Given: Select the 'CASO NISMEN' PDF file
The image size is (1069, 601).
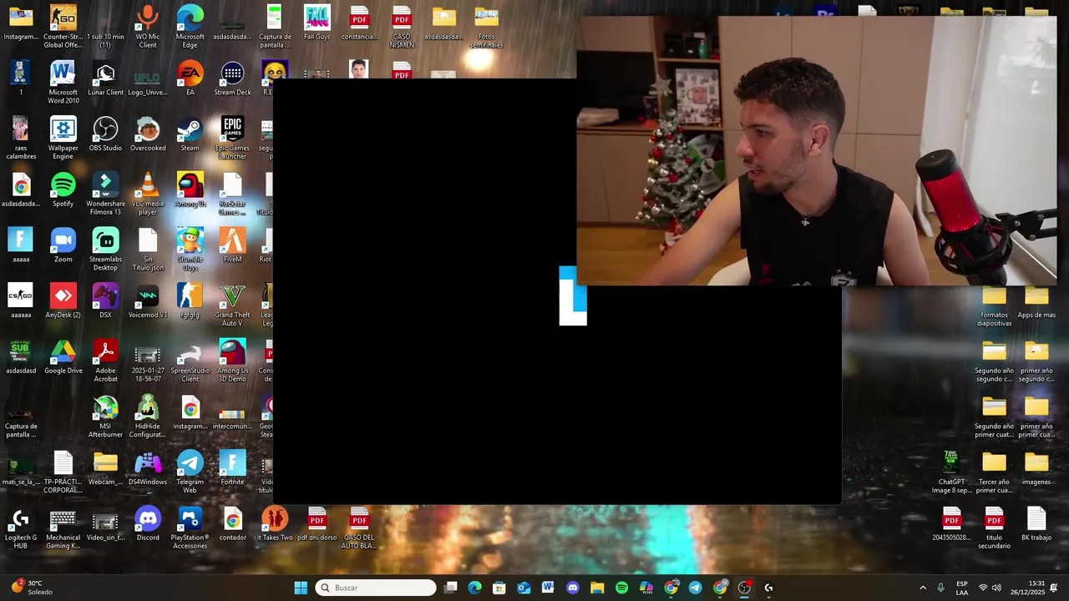Looking at the screenshot, I should click(x=402, y=26).
